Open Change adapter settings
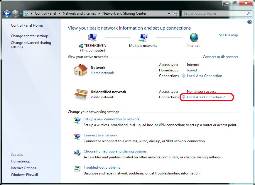 [30, 36]
